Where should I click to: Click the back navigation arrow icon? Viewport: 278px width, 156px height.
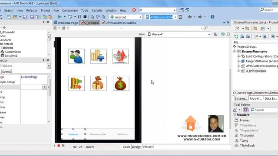(x=190, y=17)
